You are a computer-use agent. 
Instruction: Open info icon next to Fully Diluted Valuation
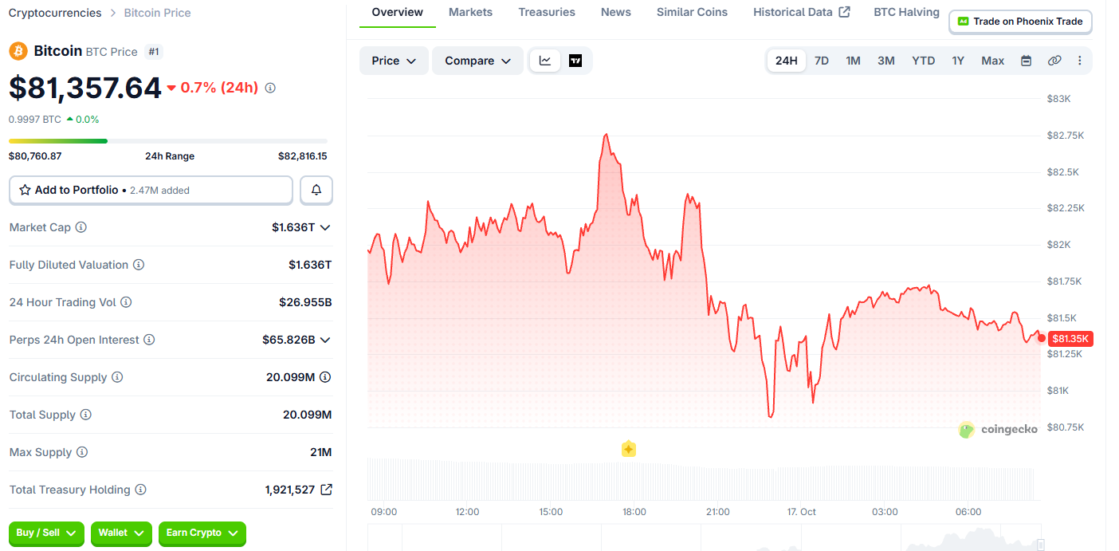click(x=139, y=265)
